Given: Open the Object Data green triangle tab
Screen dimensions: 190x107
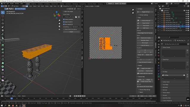Looking at the screenshot, I should click(x=159, y=77).
